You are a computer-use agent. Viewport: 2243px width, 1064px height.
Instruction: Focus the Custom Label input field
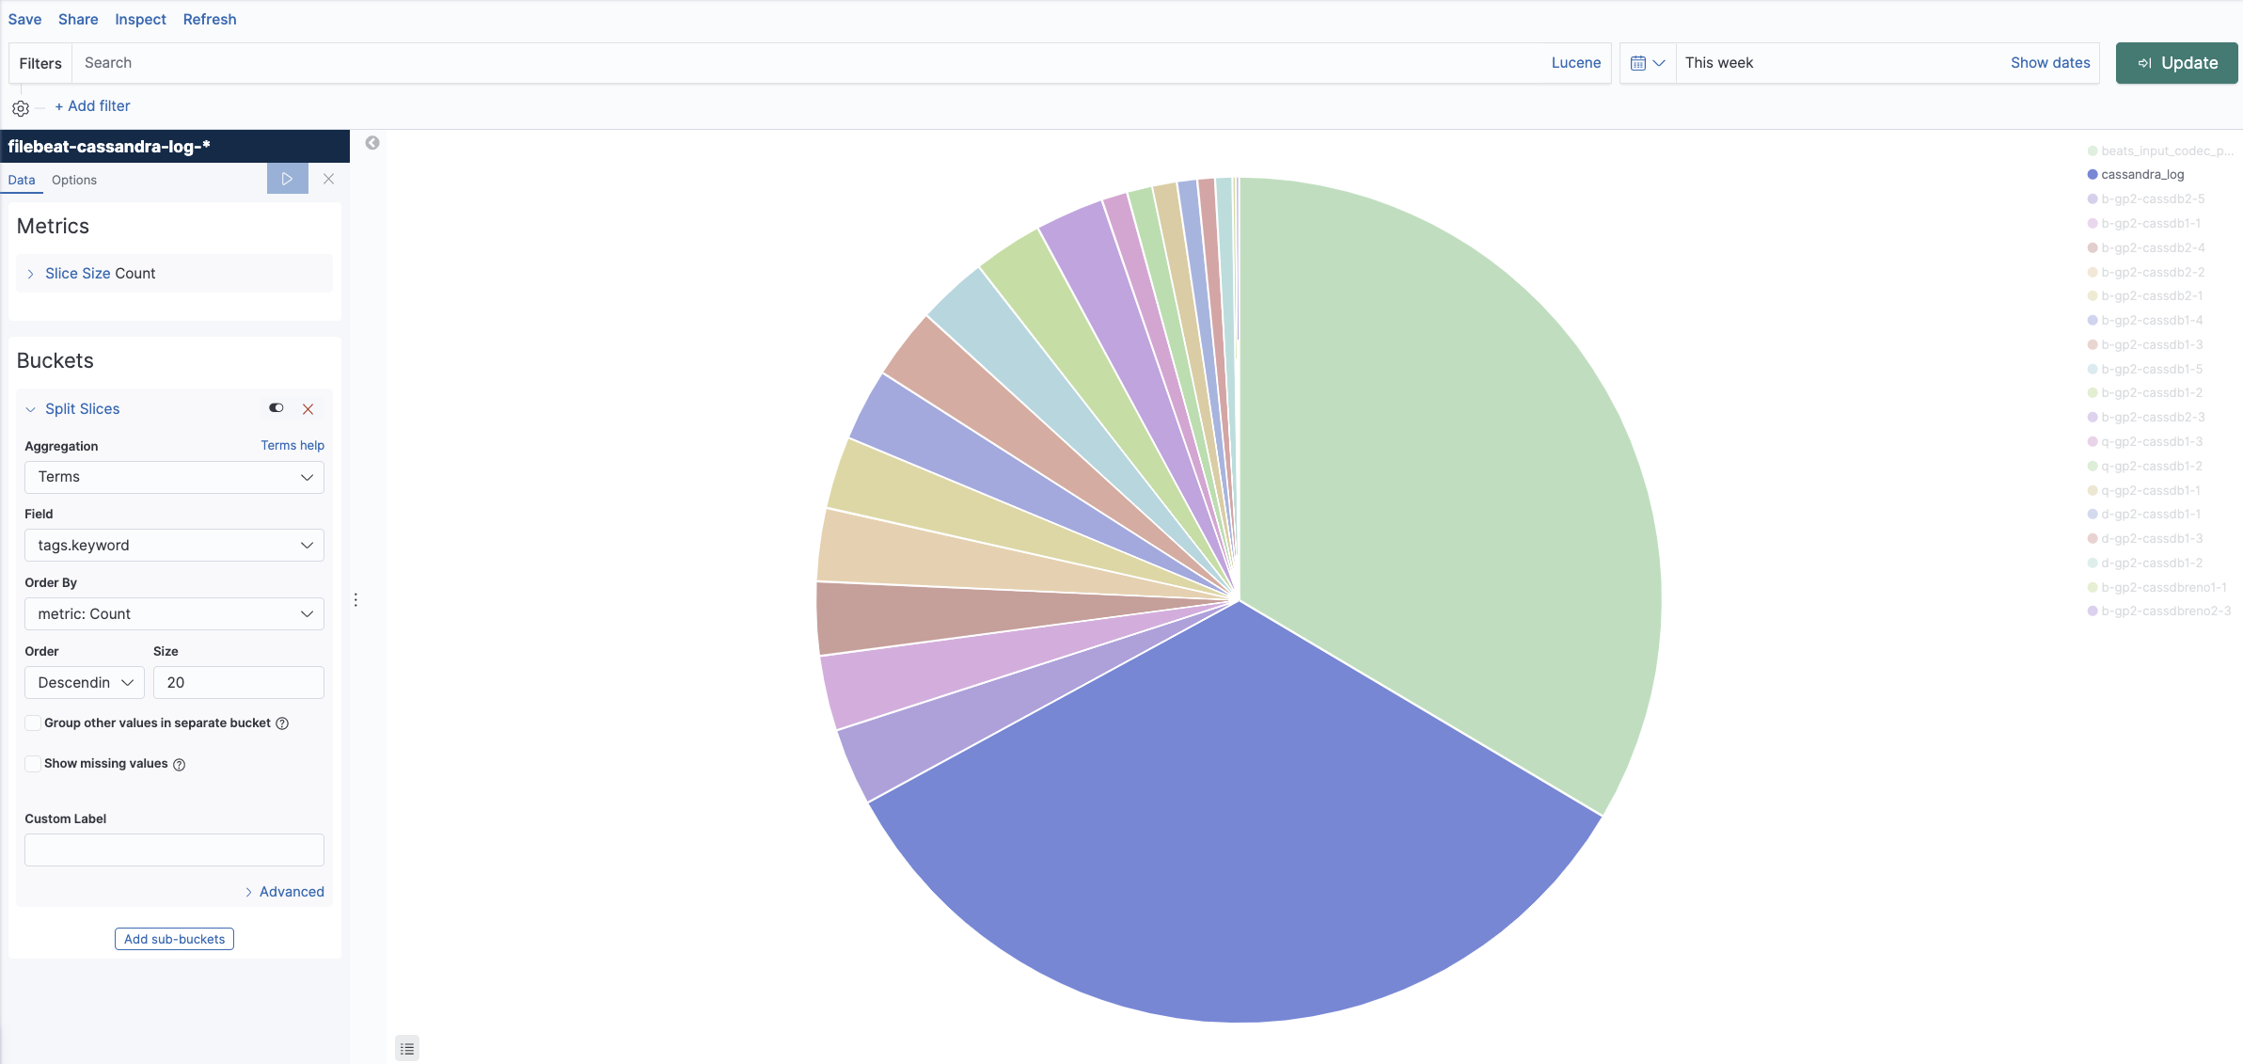point(174,850)
